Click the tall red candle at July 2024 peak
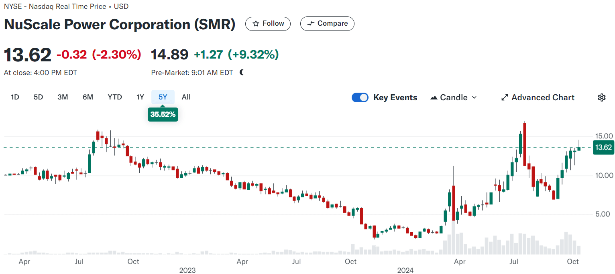 point(525,144)
